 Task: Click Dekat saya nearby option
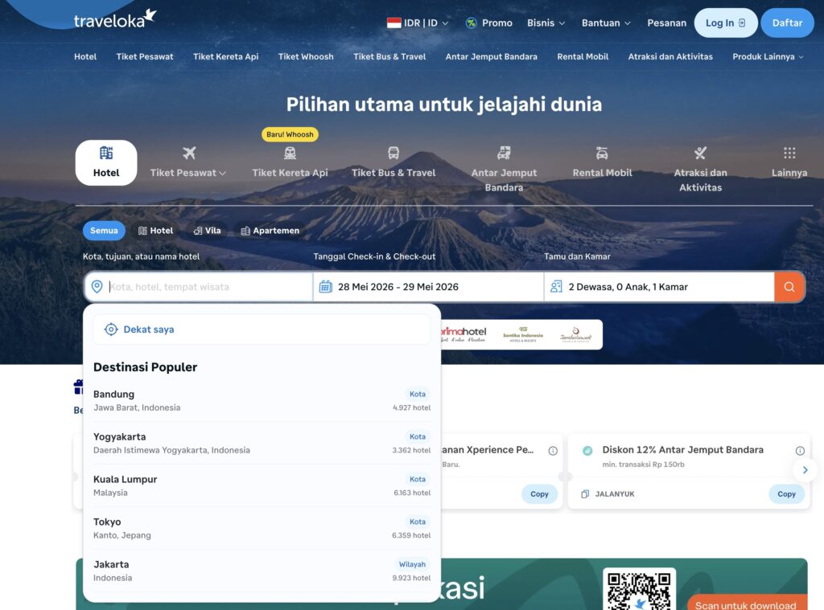point(262,330)
